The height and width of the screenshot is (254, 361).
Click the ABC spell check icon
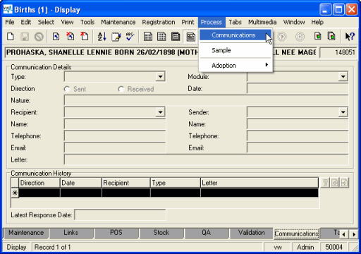pos(130,37)
